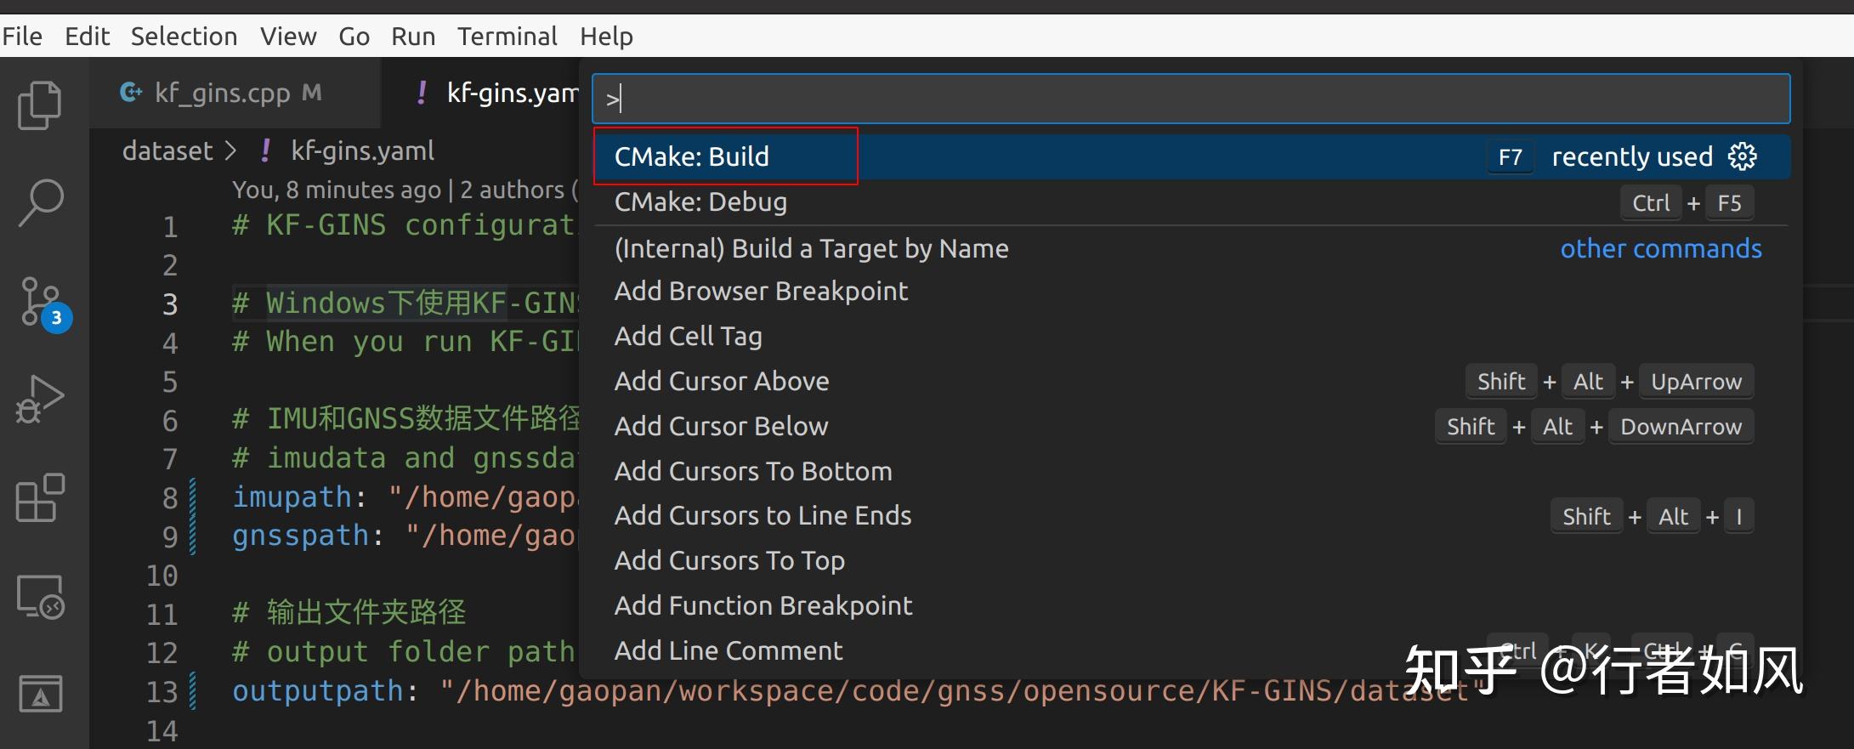1854x749 pixels.
Task: Expand the dataset breadcrumb chevron
Action: 230,151
